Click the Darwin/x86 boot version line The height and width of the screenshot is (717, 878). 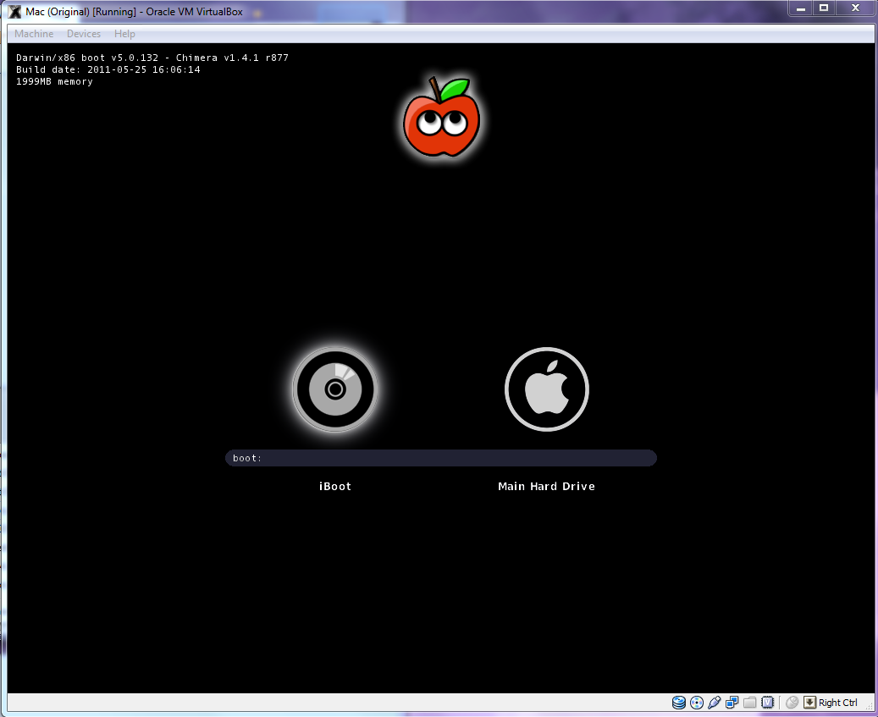pyautogui.click(x=152, y=58)
